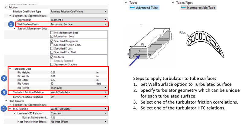Edit the Rib Pitch value field
The image size is (241, 125).
click(76, 80)
